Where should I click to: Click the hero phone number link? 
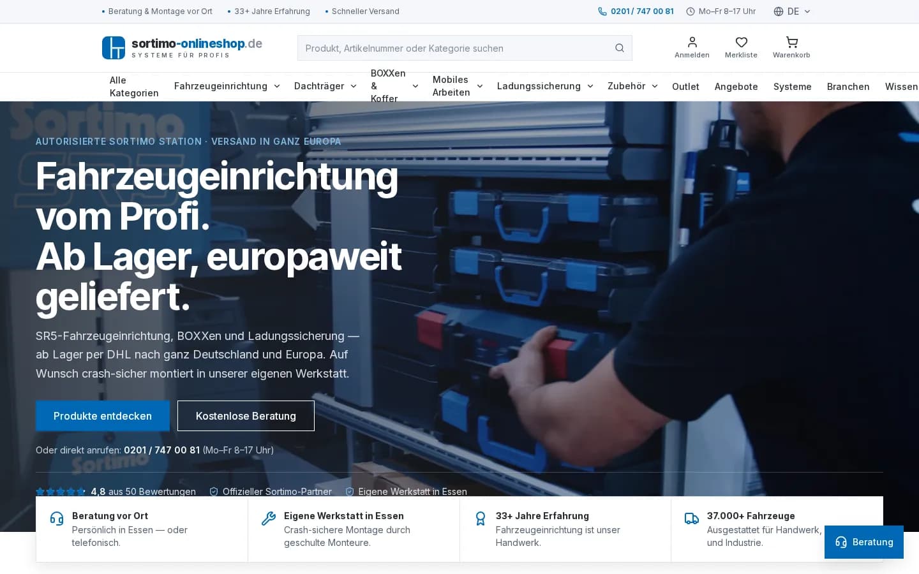click(162, 450)
